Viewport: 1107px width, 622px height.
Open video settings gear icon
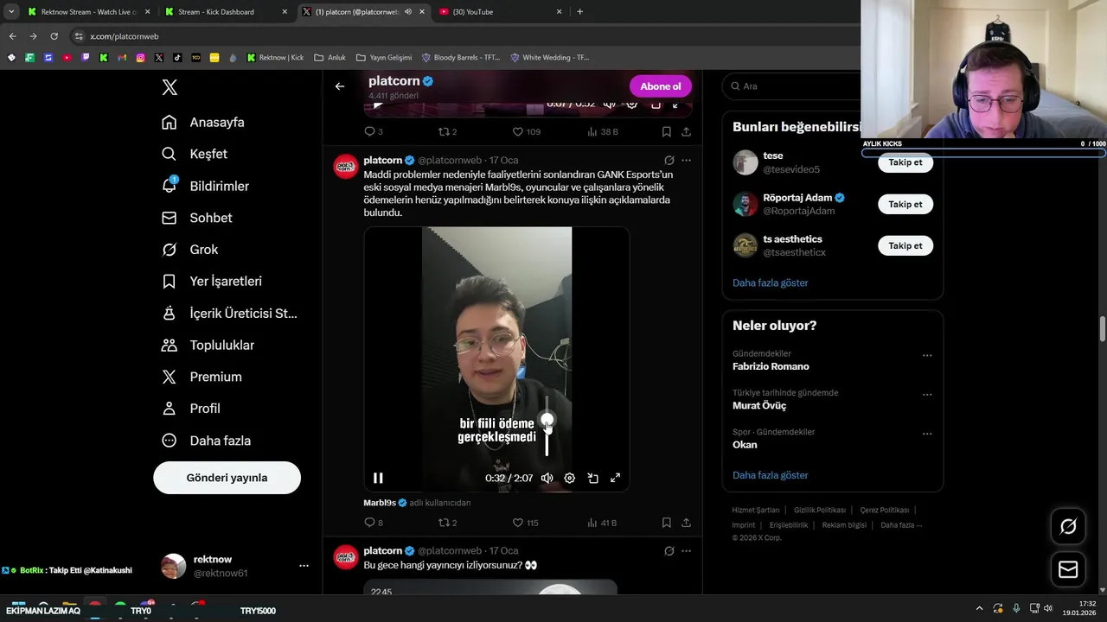[x=569, y=478]
